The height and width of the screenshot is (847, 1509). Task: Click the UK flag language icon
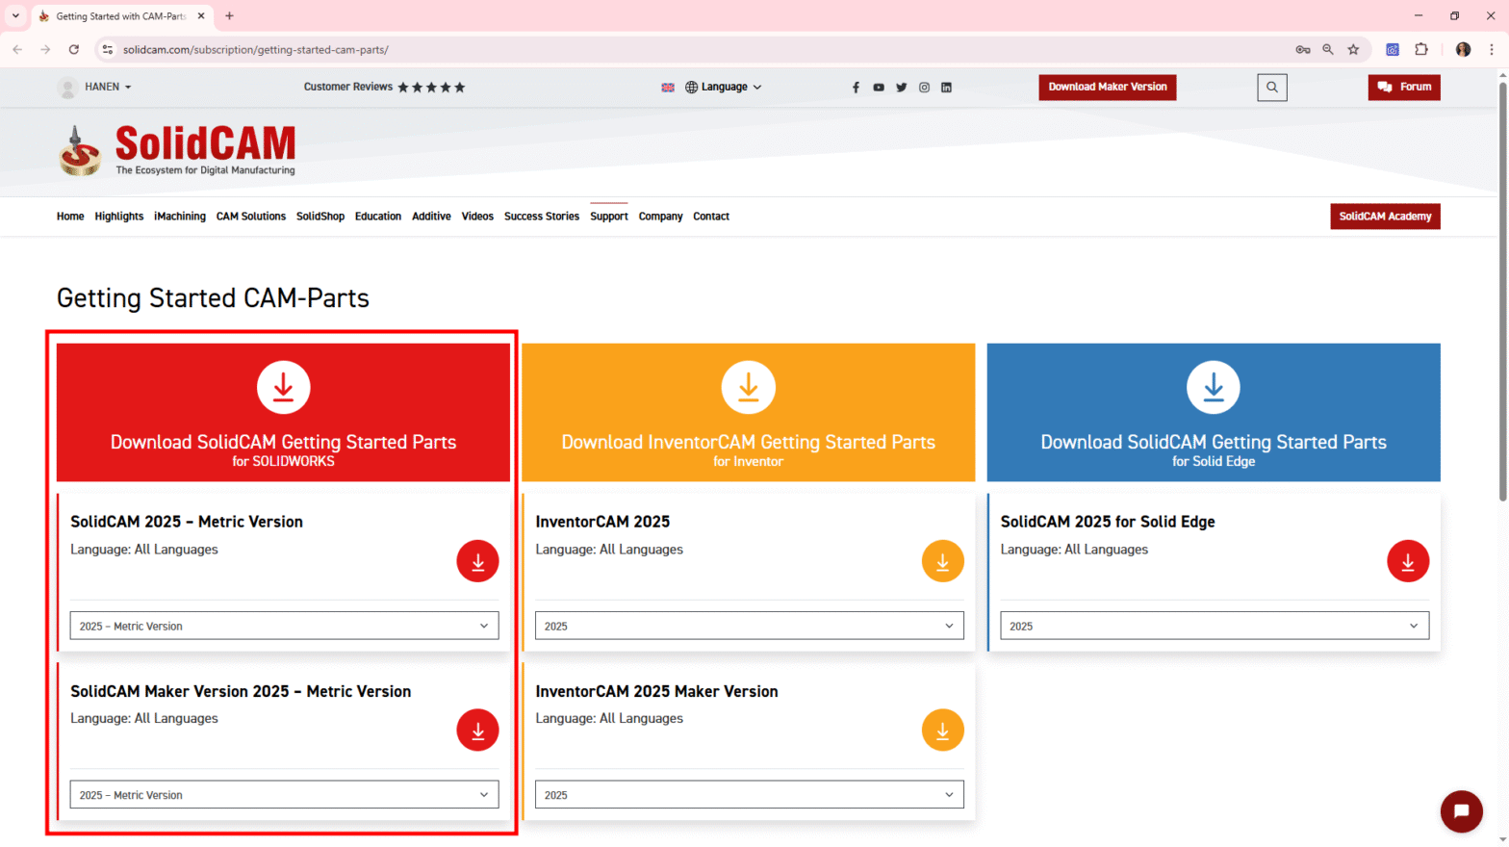668,88
